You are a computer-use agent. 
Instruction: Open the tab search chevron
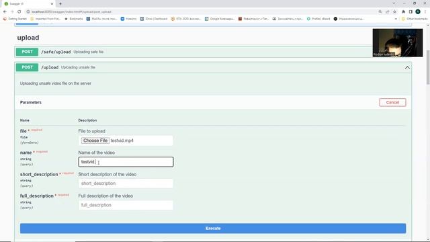[x=394, y=3]
